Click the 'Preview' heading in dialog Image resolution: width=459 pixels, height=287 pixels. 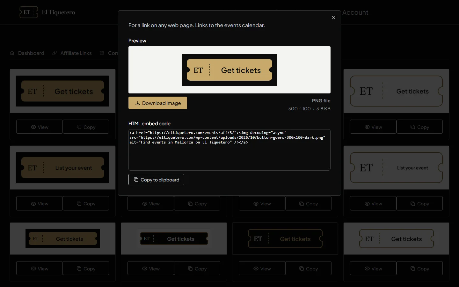click(x=137, y=41)
